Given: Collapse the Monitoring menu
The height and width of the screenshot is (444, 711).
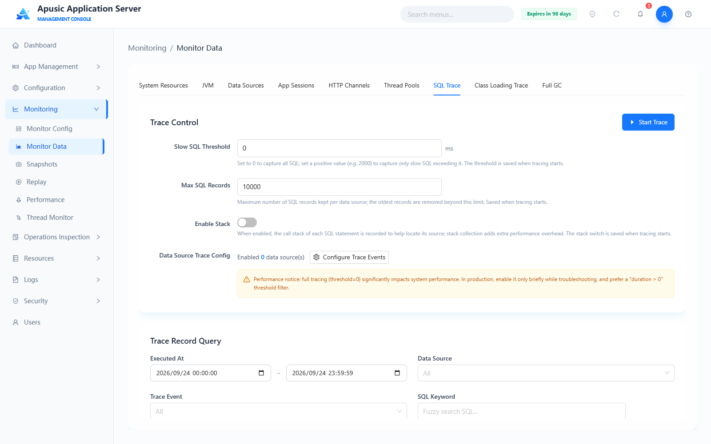Looking at the screenshot, I should coord(56,109).
